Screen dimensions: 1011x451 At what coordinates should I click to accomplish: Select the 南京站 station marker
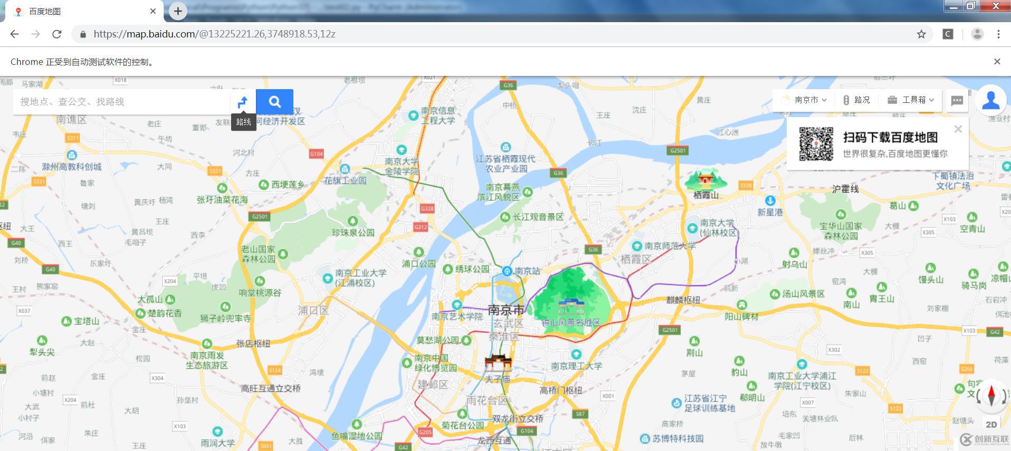(x=507, y=271)
